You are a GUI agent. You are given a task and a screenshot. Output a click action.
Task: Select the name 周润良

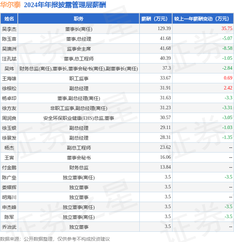click(9, 118)
